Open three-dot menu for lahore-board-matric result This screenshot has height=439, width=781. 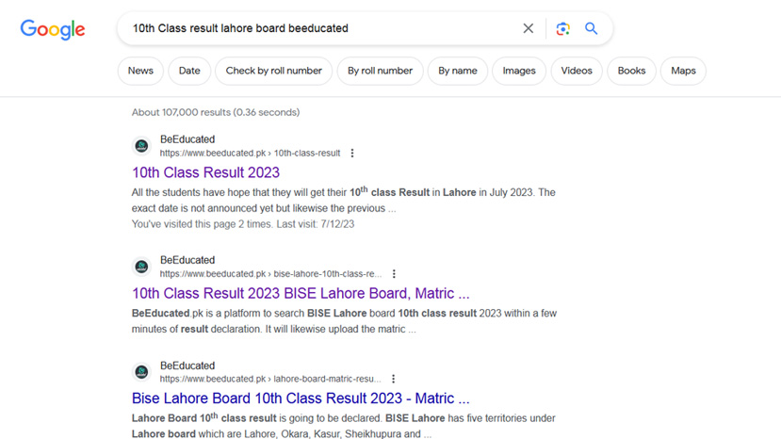[394, 379]
